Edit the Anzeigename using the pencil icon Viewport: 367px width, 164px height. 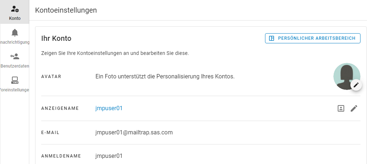pyautogui.click(x=354, y=108)
